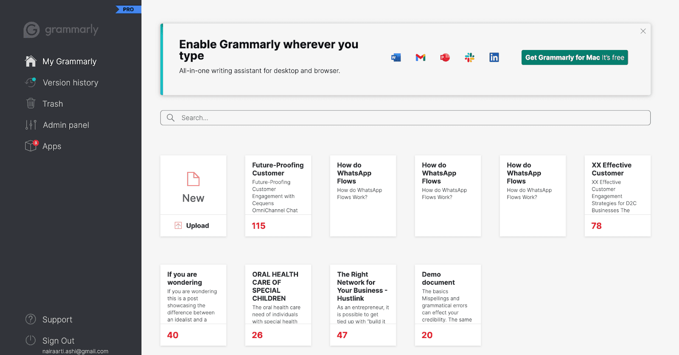The width and height of the screenshot is (679, 355).
Task: Click the Support question mark icon
Action: coord(31,319)
